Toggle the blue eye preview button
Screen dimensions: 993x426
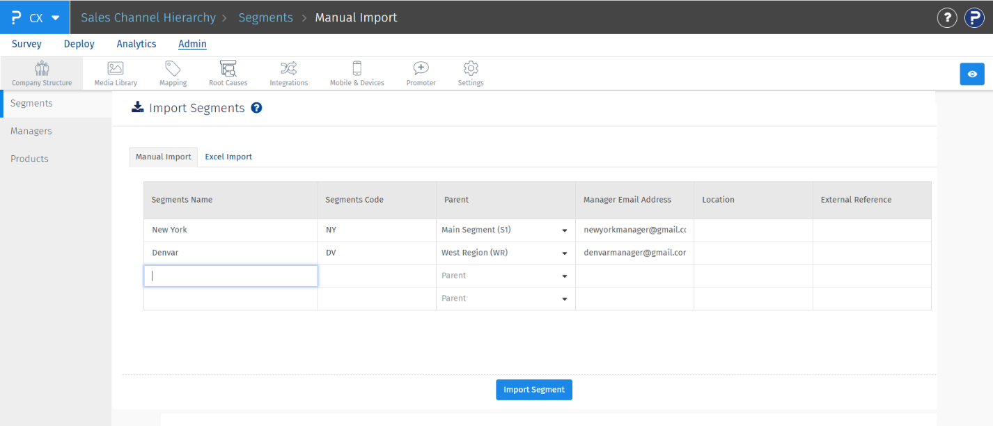pyautogui.click(x=971, y=74)
